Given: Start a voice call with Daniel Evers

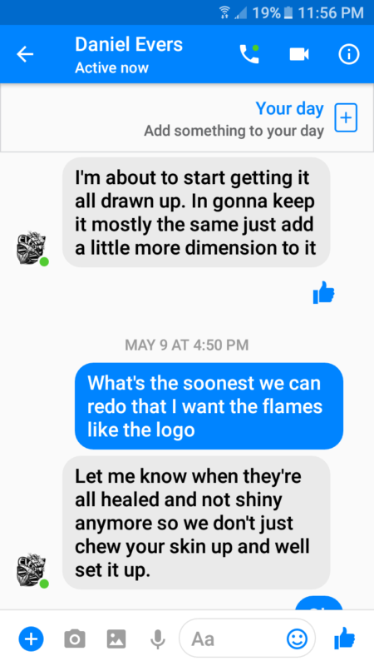Looking at the screenshot, I should pos(249,54).
